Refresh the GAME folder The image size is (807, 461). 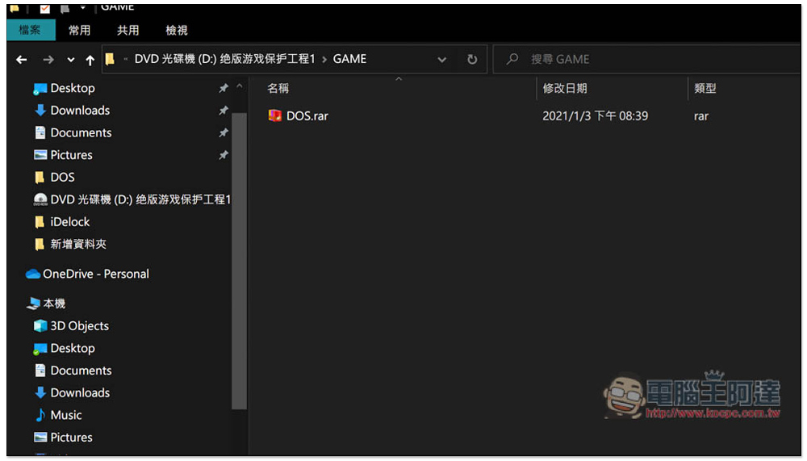click(x=472, y=59)
